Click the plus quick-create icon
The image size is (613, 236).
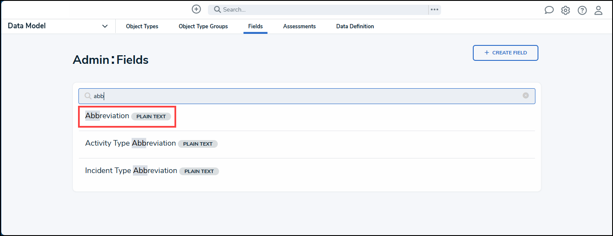pos(196,9)
